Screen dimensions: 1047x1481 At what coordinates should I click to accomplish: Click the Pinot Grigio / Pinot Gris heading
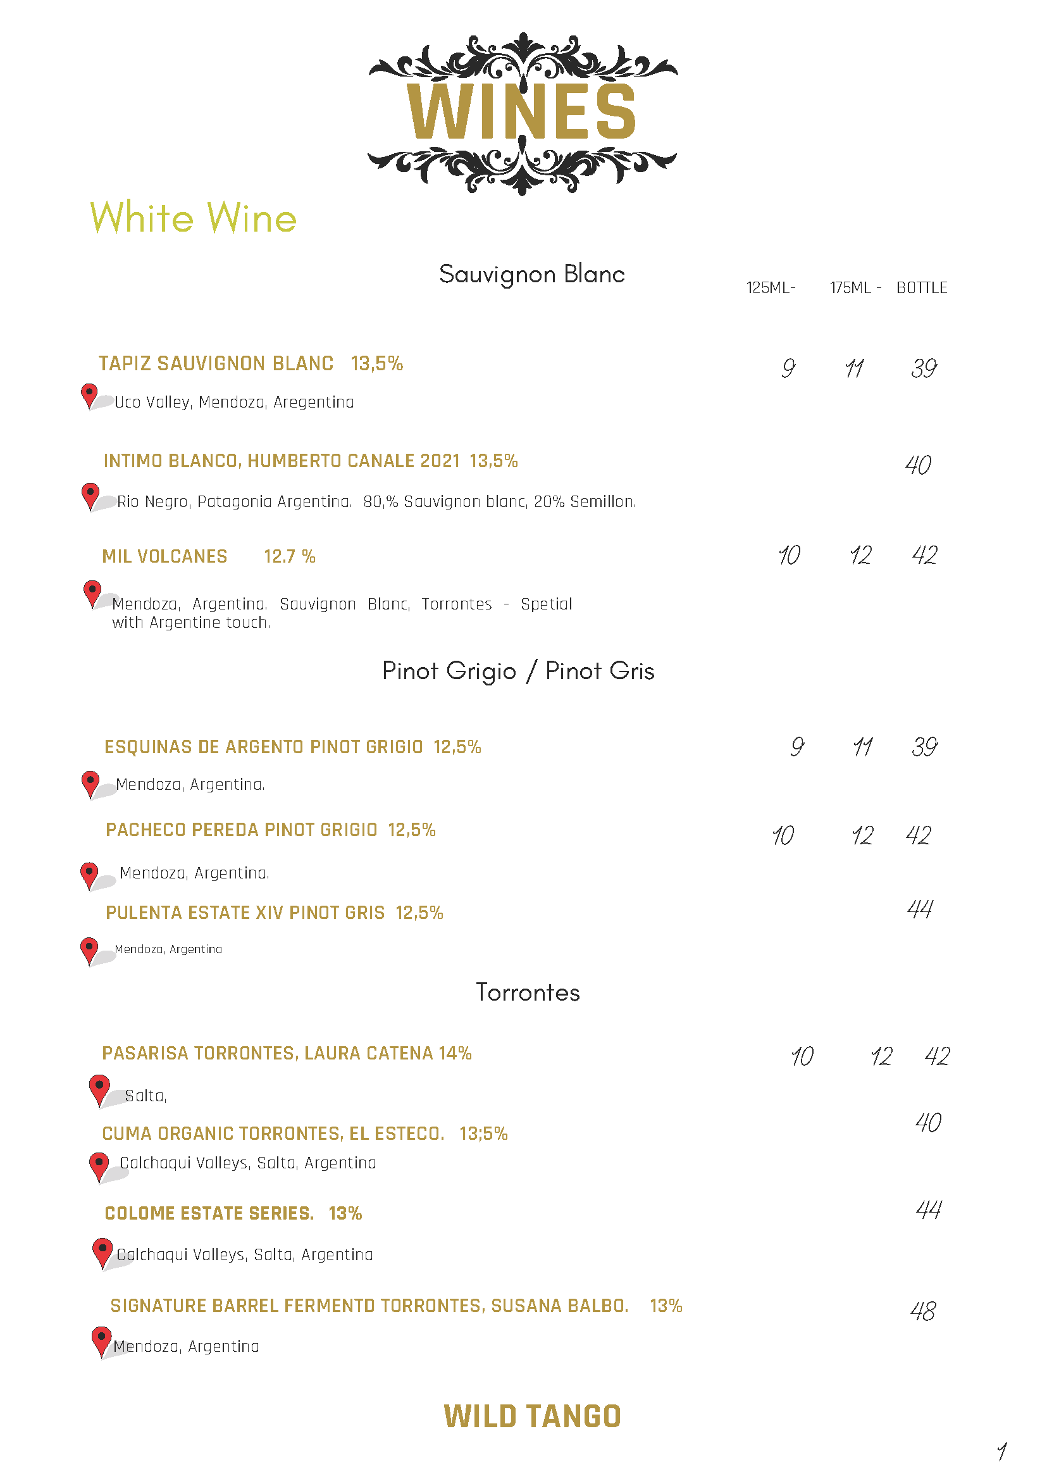517,671
